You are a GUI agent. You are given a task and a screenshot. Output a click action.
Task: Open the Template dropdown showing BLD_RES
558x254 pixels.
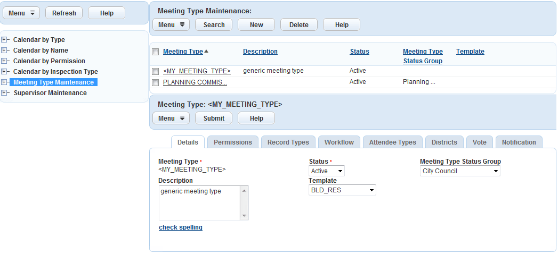tap(342, 190)
